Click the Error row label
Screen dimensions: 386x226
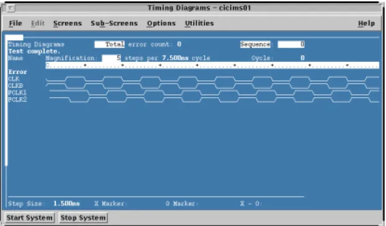coord(17,72)
